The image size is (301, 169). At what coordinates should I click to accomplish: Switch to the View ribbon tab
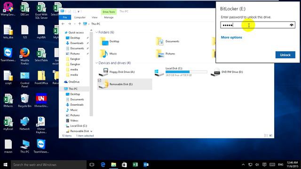point(95,17)
